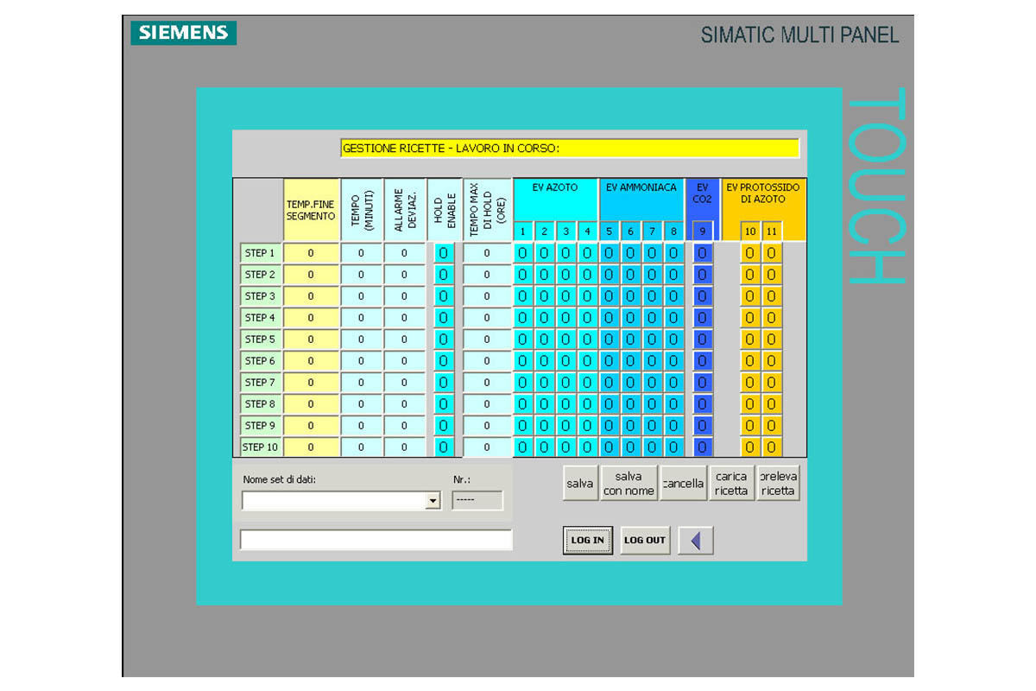1036x691 pixels.
Task: Edit TEMP.FINE SEGMENTO value for STEP 1
Action: point(311,253)
